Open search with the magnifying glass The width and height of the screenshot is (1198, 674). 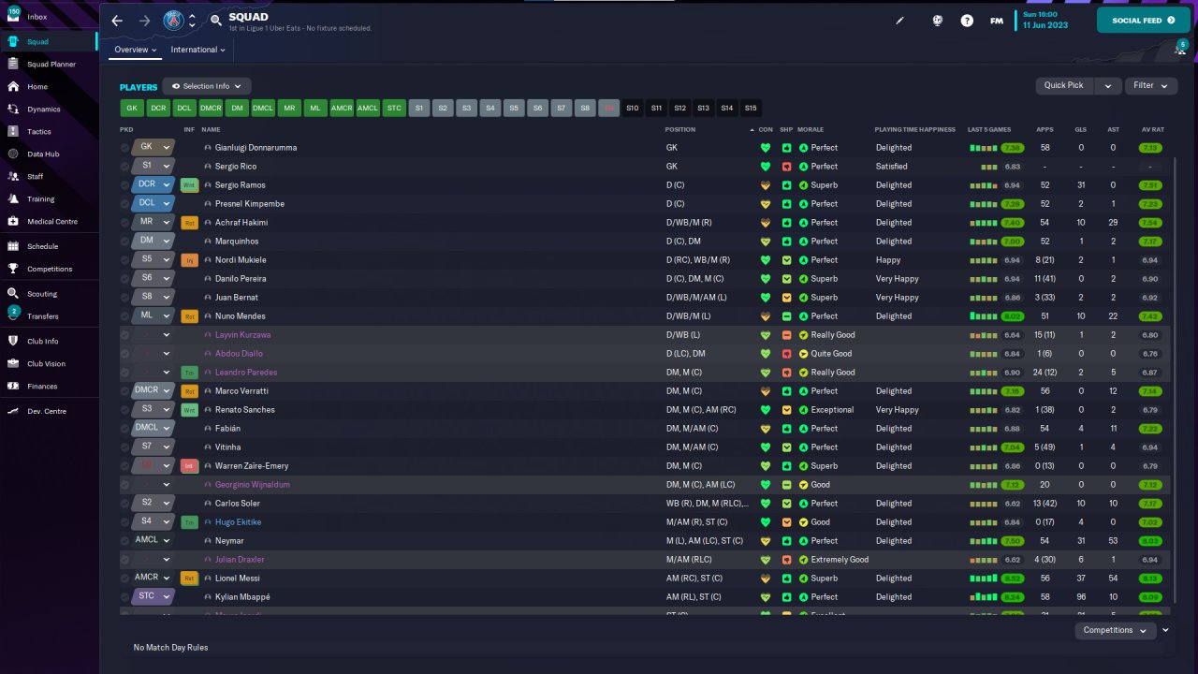click(x=216, y=21)
